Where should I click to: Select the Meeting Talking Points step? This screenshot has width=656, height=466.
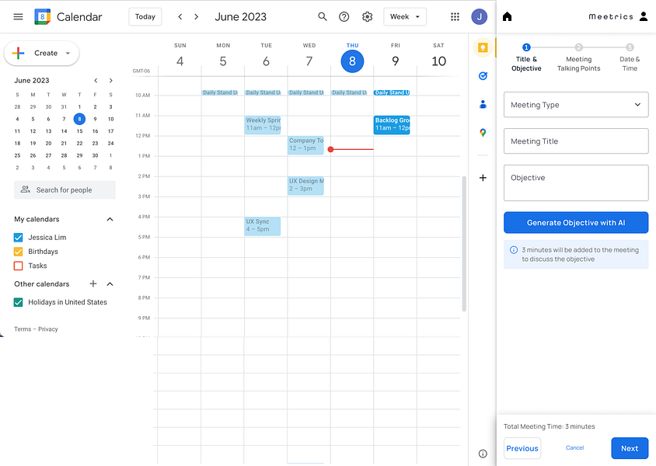(x=578, y=58)
